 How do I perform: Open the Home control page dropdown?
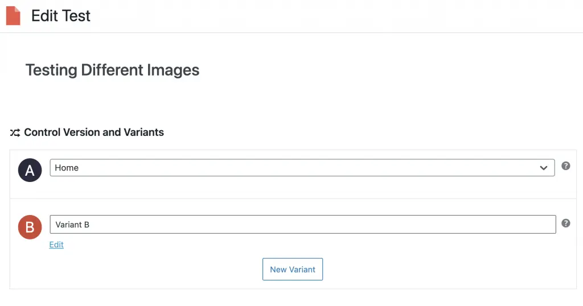coord(302,168)
